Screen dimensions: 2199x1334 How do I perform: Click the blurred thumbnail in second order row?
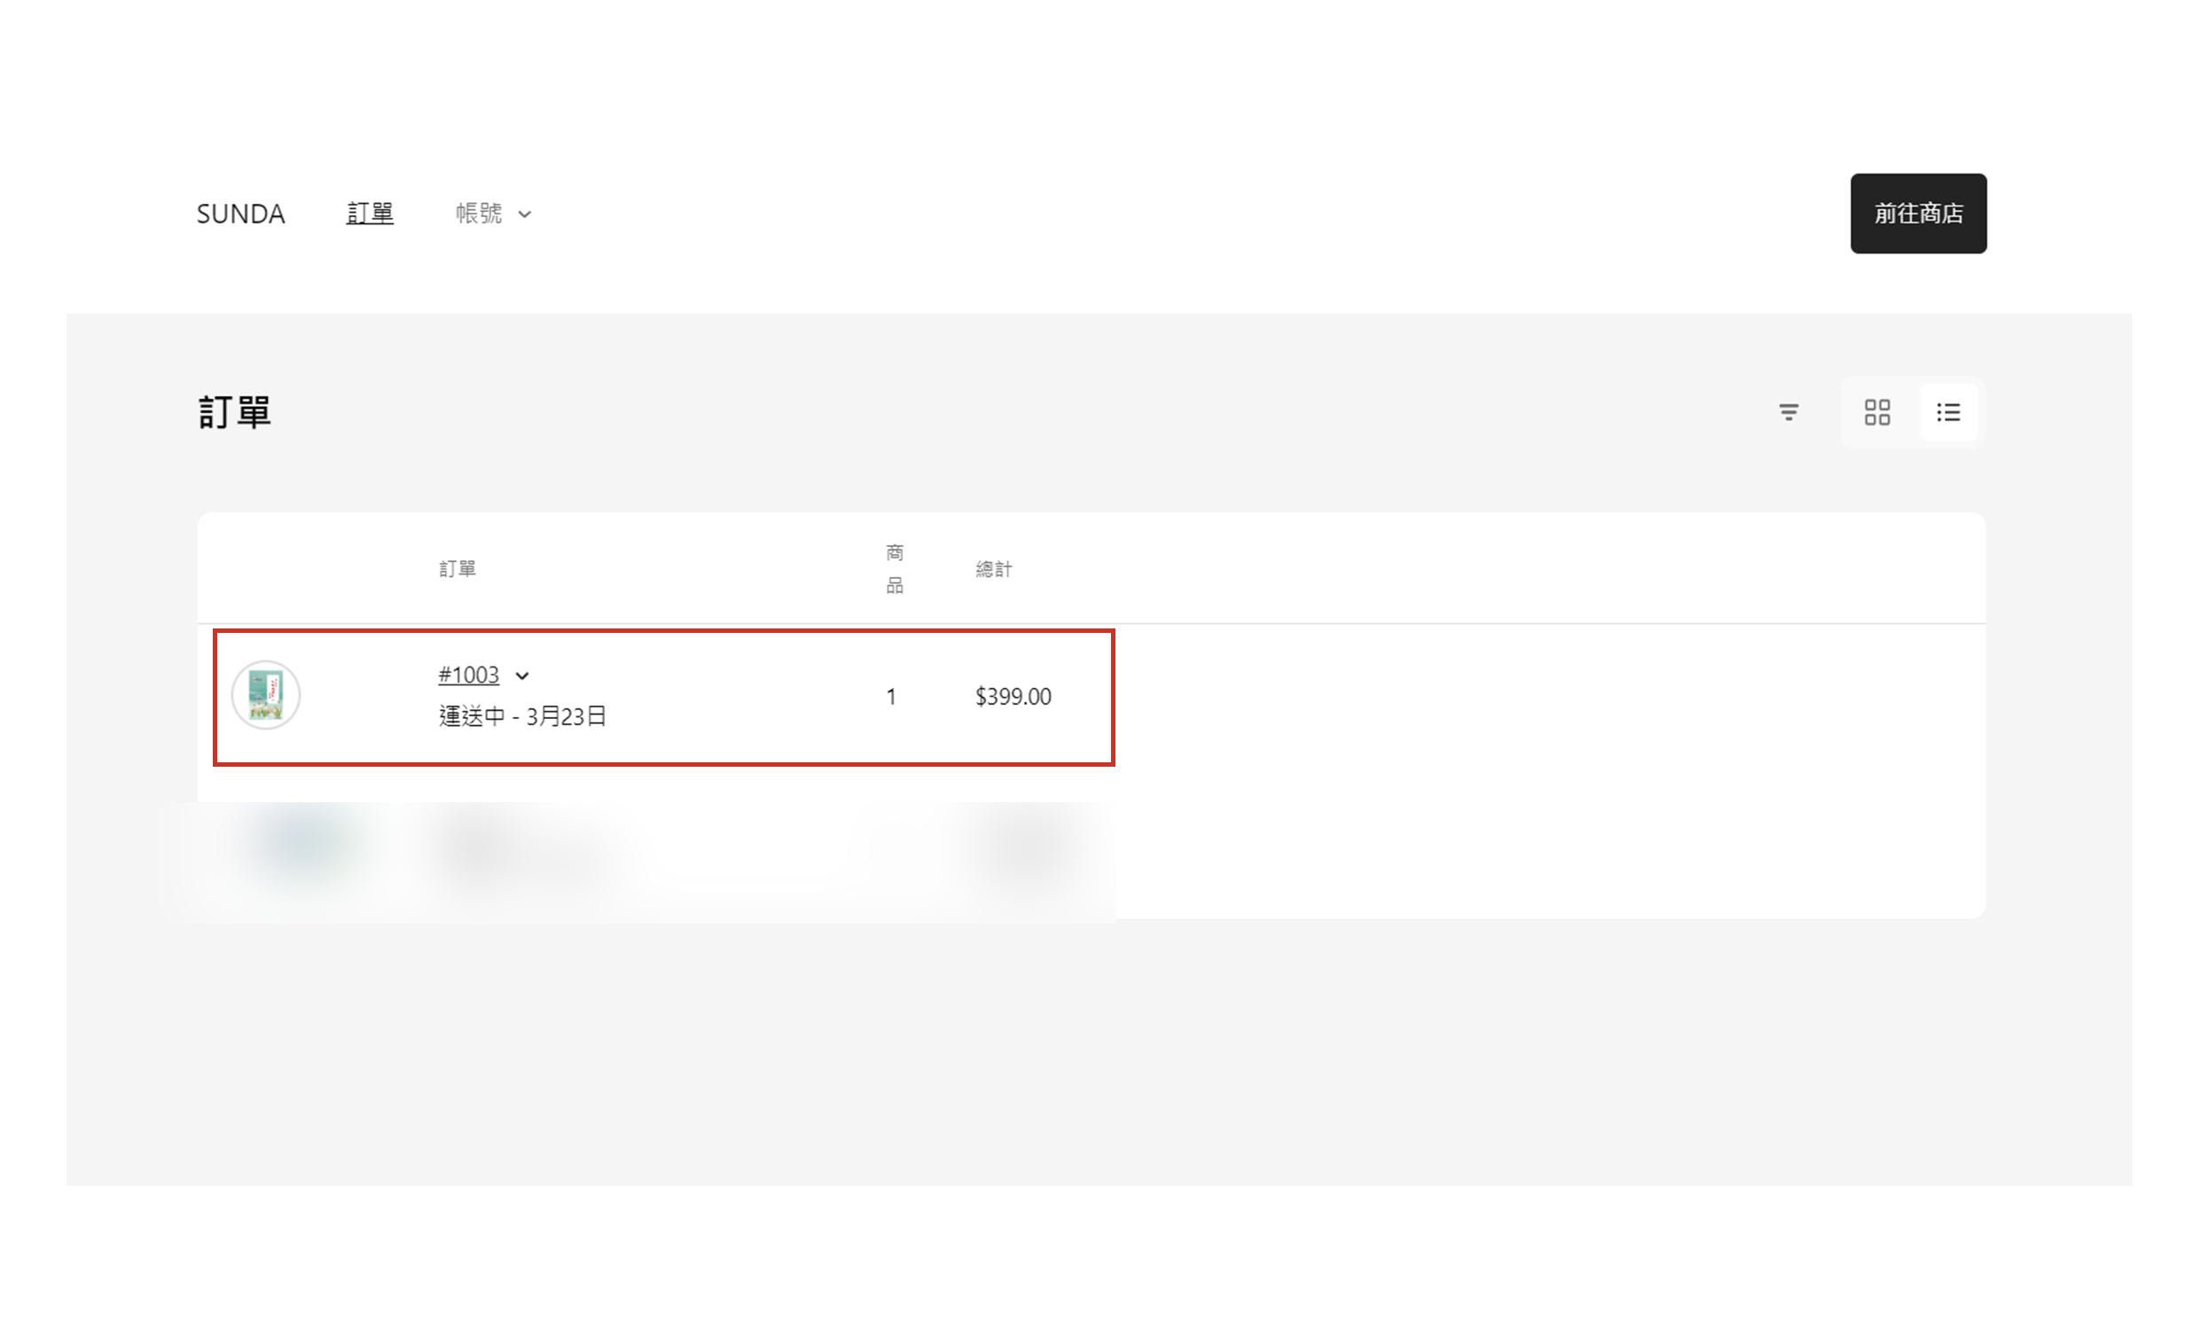[301, 843]
